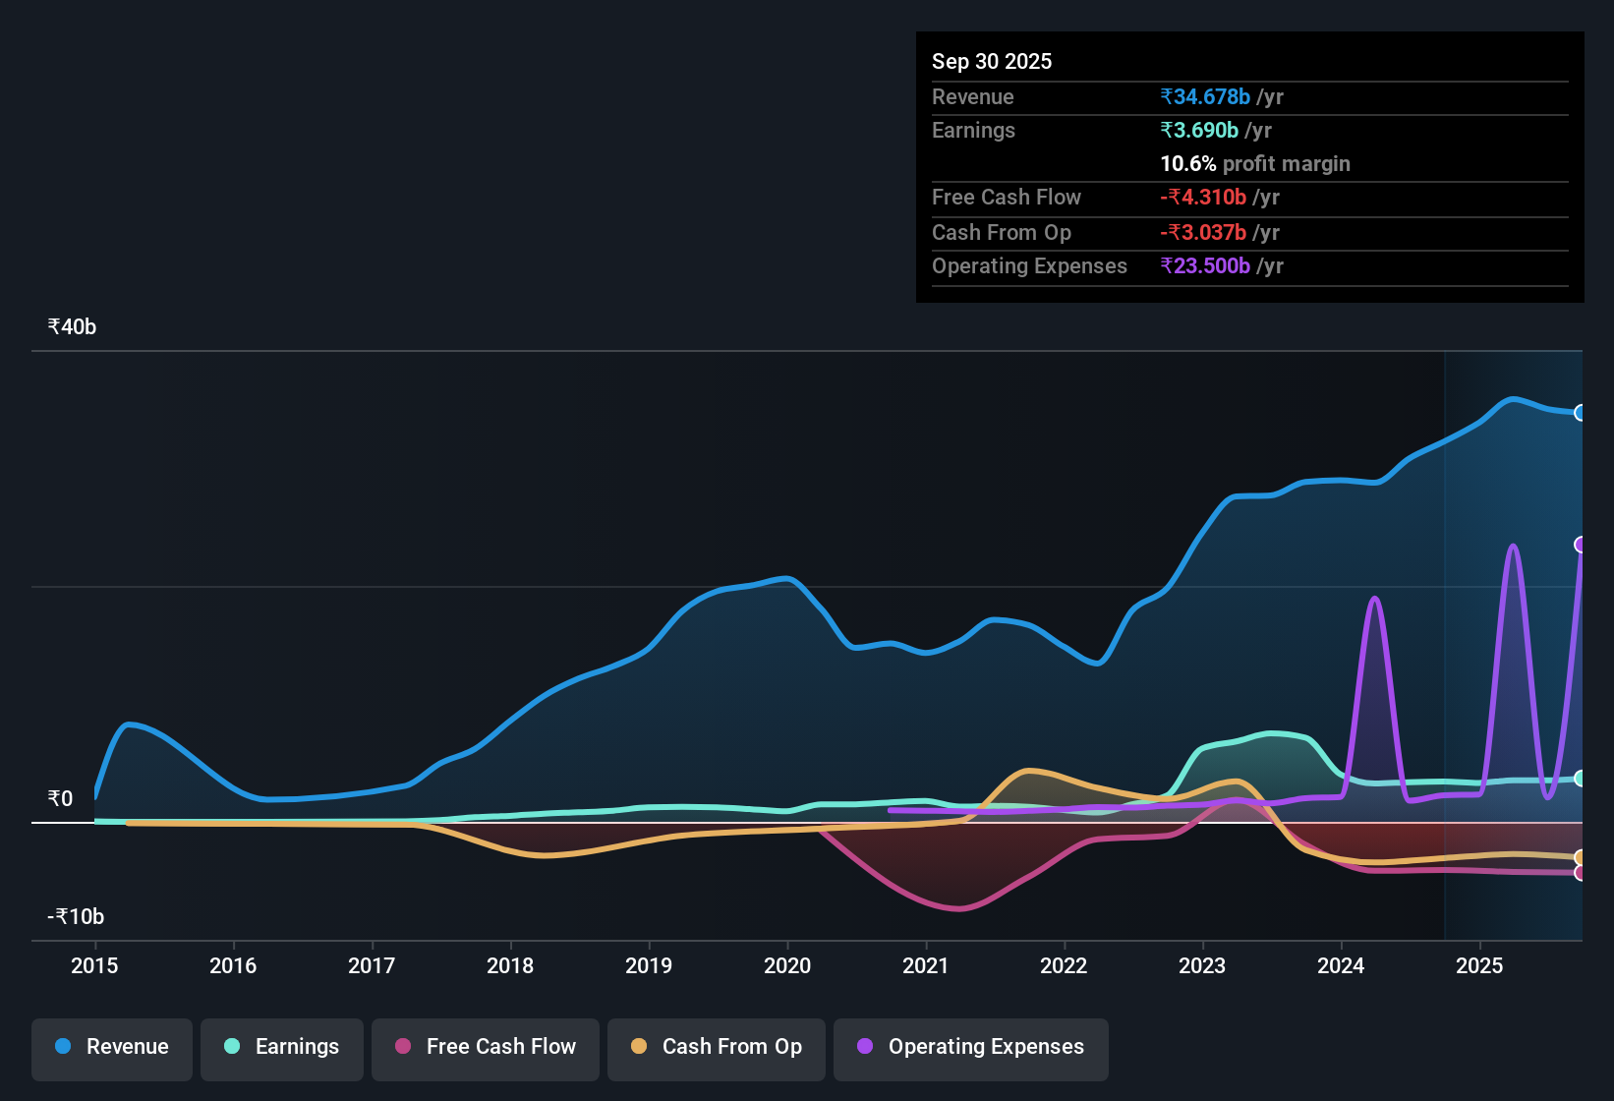Toggle the Revenue series visibility

click(x=111, y=1047)
